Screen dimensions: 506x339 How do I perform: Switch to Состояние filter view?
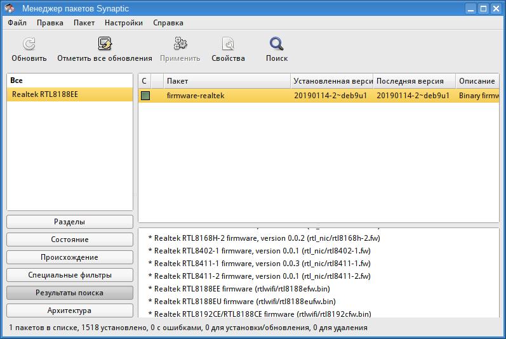point(70,240)
